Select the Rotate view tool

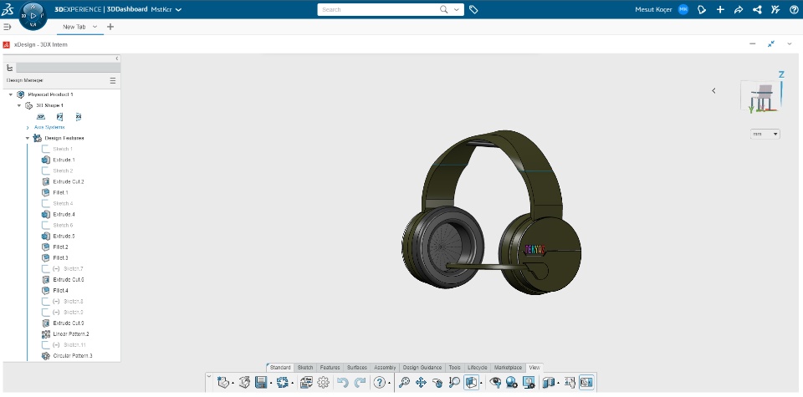pos(437,382)
